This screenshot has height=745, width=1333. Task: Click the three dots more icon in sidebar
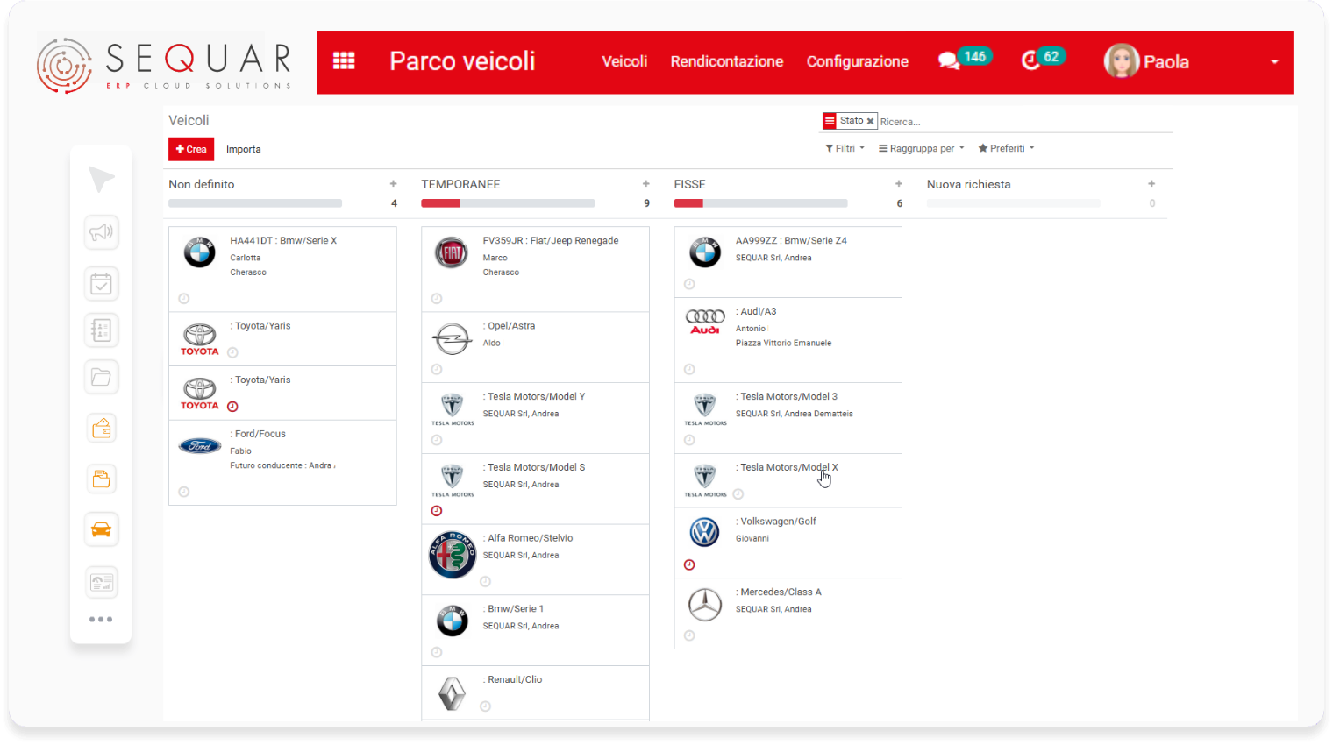101,620
